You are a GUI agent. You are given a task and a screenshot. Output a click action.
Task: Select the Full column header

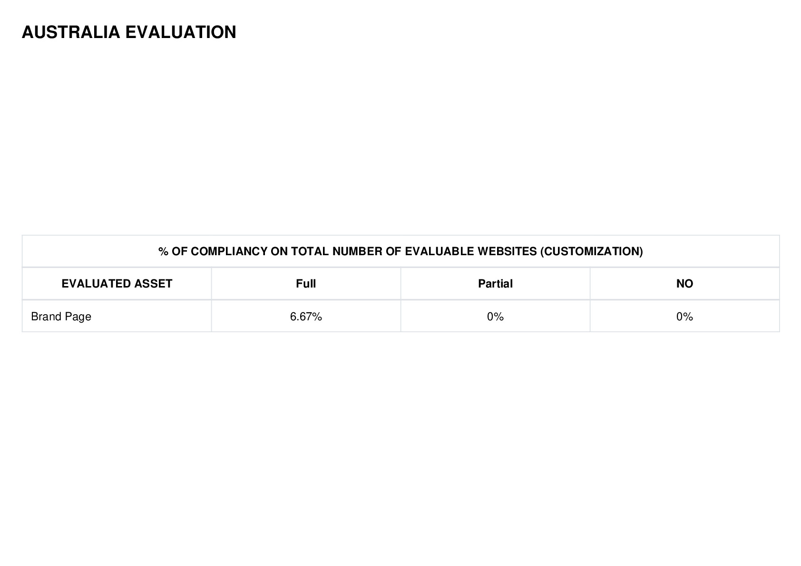(306, 284)
